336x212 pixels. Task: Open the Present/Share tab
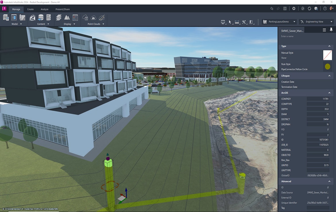62,9
